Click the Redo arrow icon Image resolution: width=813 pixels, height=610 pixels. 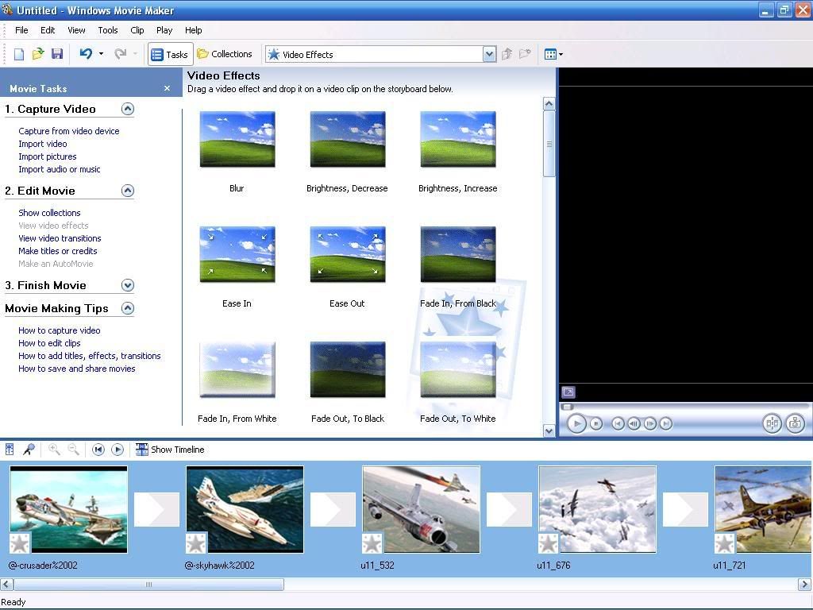pos(121,53)
